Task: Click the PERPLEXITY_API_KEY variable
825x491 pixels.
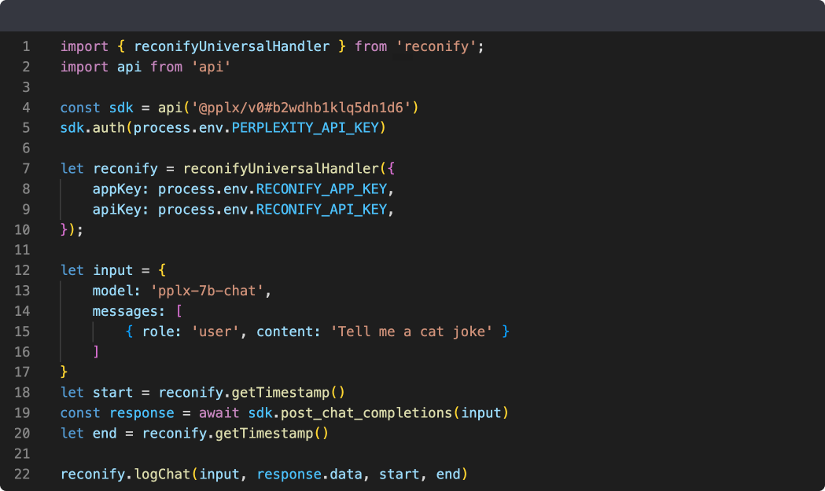Action: tap(312, 127)
